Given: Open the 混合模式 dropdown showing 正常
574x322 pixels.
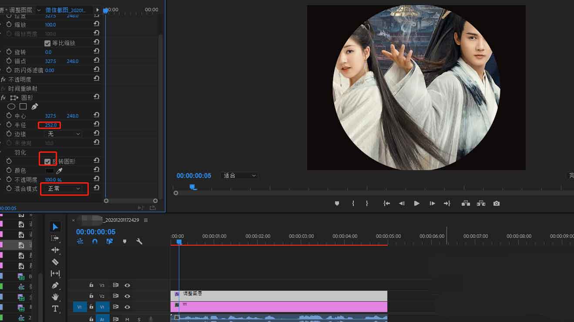Looking at the screenshot, I should click(x=64, y=189).
